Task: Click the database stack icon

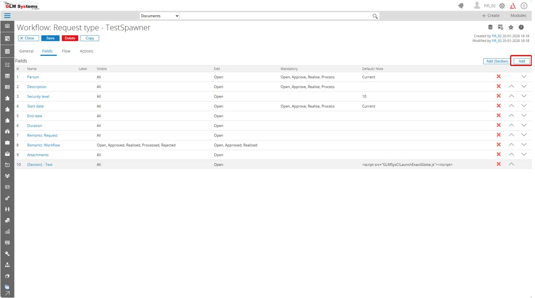Action: [490, 27]
